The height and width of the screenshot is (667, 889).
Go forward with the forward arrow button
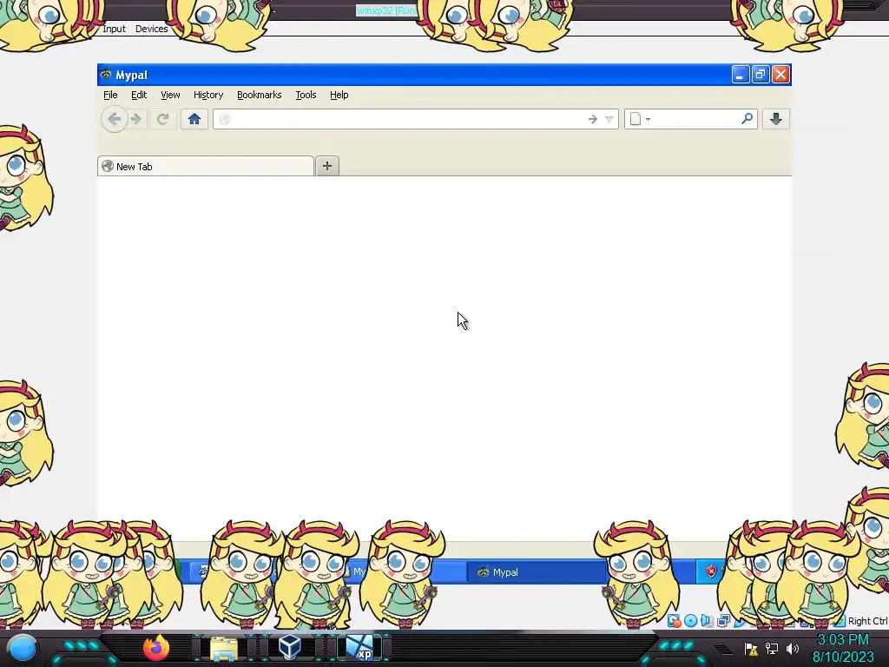click(x=136, y=119)
